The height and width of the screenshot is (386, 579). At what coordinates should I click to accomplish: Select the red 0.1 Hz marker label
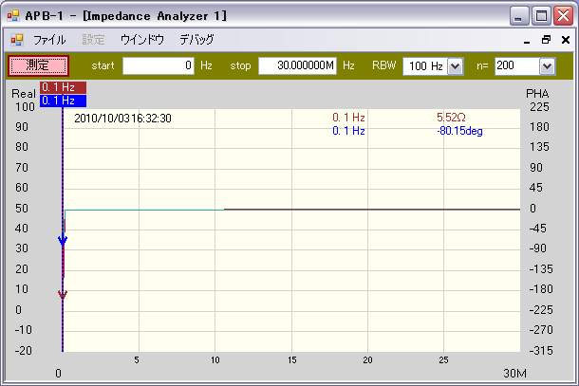coord(64,87)
